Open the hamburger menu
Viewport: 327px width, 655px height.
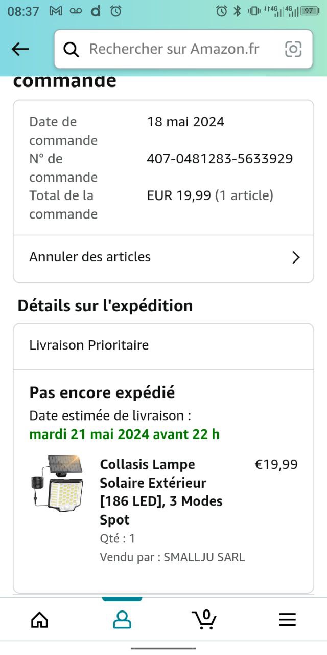click(x=287, y=620)
